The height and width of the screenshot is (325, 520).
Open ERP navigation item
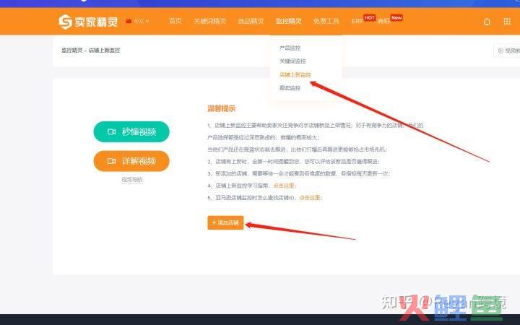click(357, 21)
